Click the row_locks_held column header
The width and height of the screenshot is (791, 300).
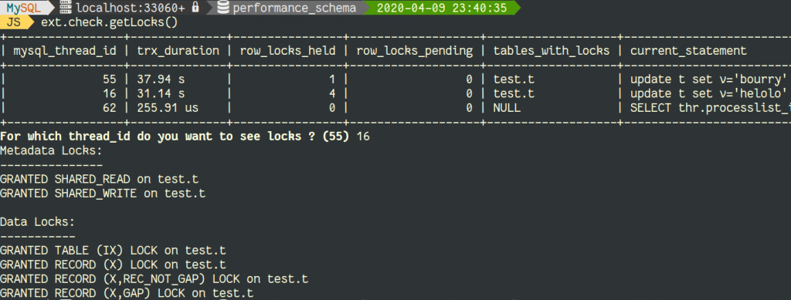[x=287, y=51]
